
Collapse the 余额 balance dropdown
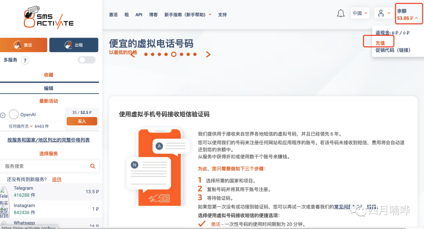[x=409, y=14]
